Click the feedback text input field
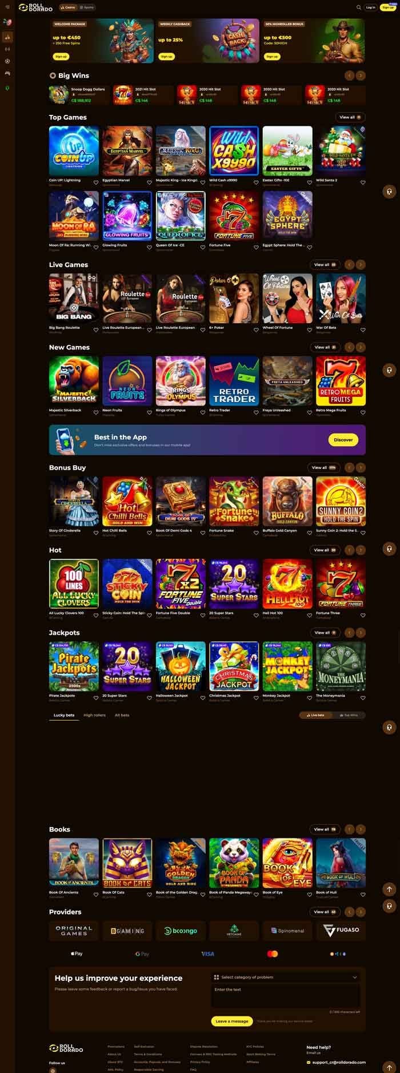Viewport: 400px width, 1073px height. [285, 996]
